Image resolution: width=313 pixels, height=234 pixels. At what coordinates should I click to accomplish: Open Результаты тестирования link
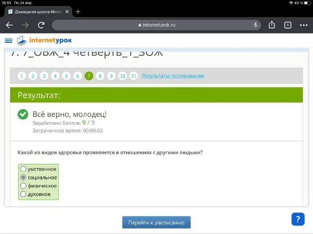point(174,76)
